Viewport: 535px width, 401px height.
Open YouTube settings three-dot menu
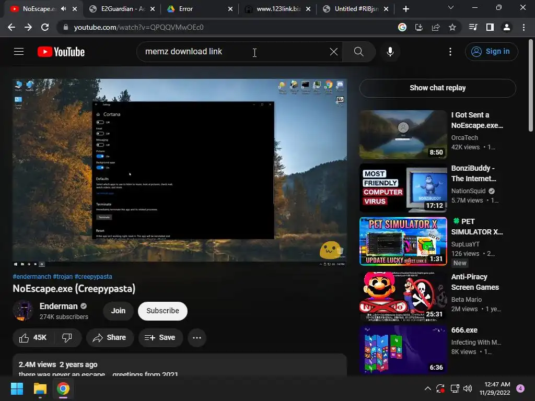point(450,52)
